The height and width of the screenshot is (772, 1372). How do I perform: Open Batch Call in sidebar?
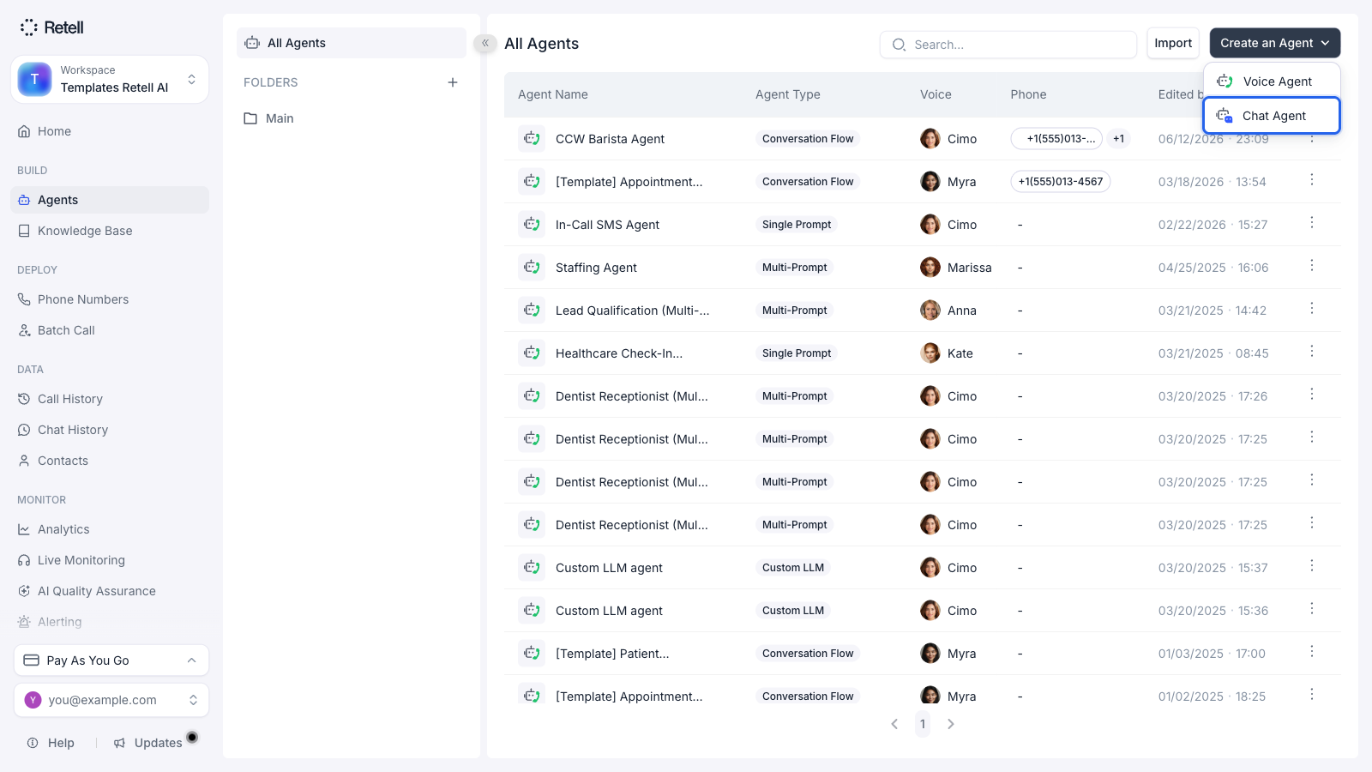110,330
